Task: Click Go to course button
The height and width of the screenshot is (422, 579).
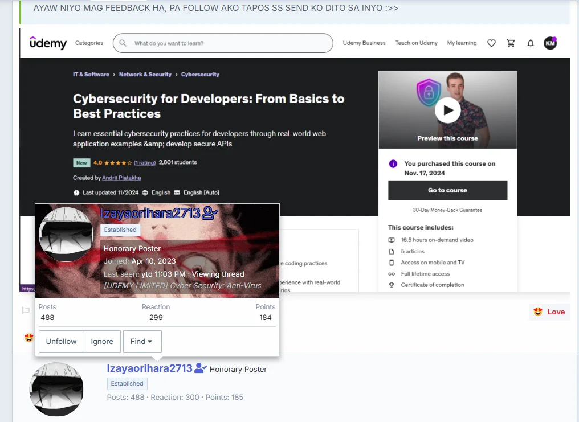Action: tap(447, 190)
